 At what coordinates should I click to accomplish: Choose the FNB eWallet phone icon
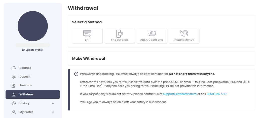[x=119, y=34]
